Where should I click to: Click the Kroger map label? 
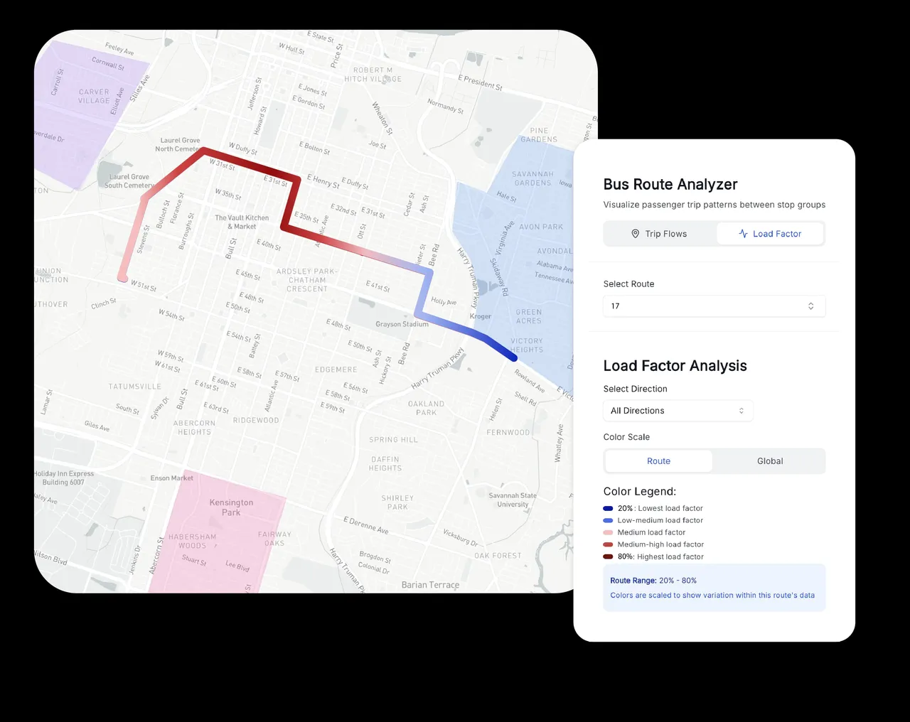pos(481,316)
